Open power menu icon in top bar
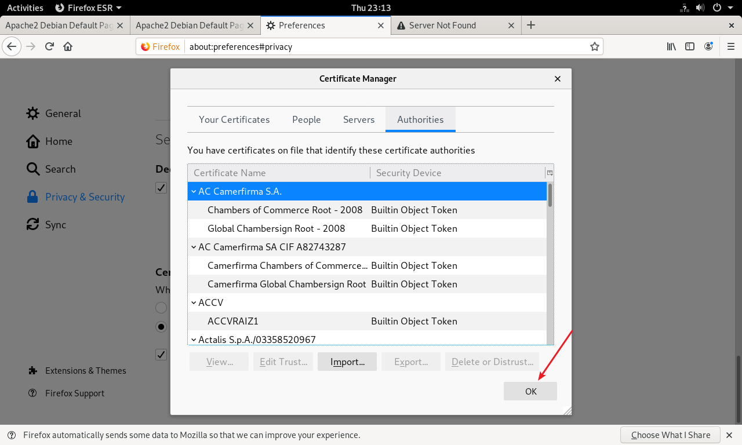The image size is (742, 445). pos(717,8)
